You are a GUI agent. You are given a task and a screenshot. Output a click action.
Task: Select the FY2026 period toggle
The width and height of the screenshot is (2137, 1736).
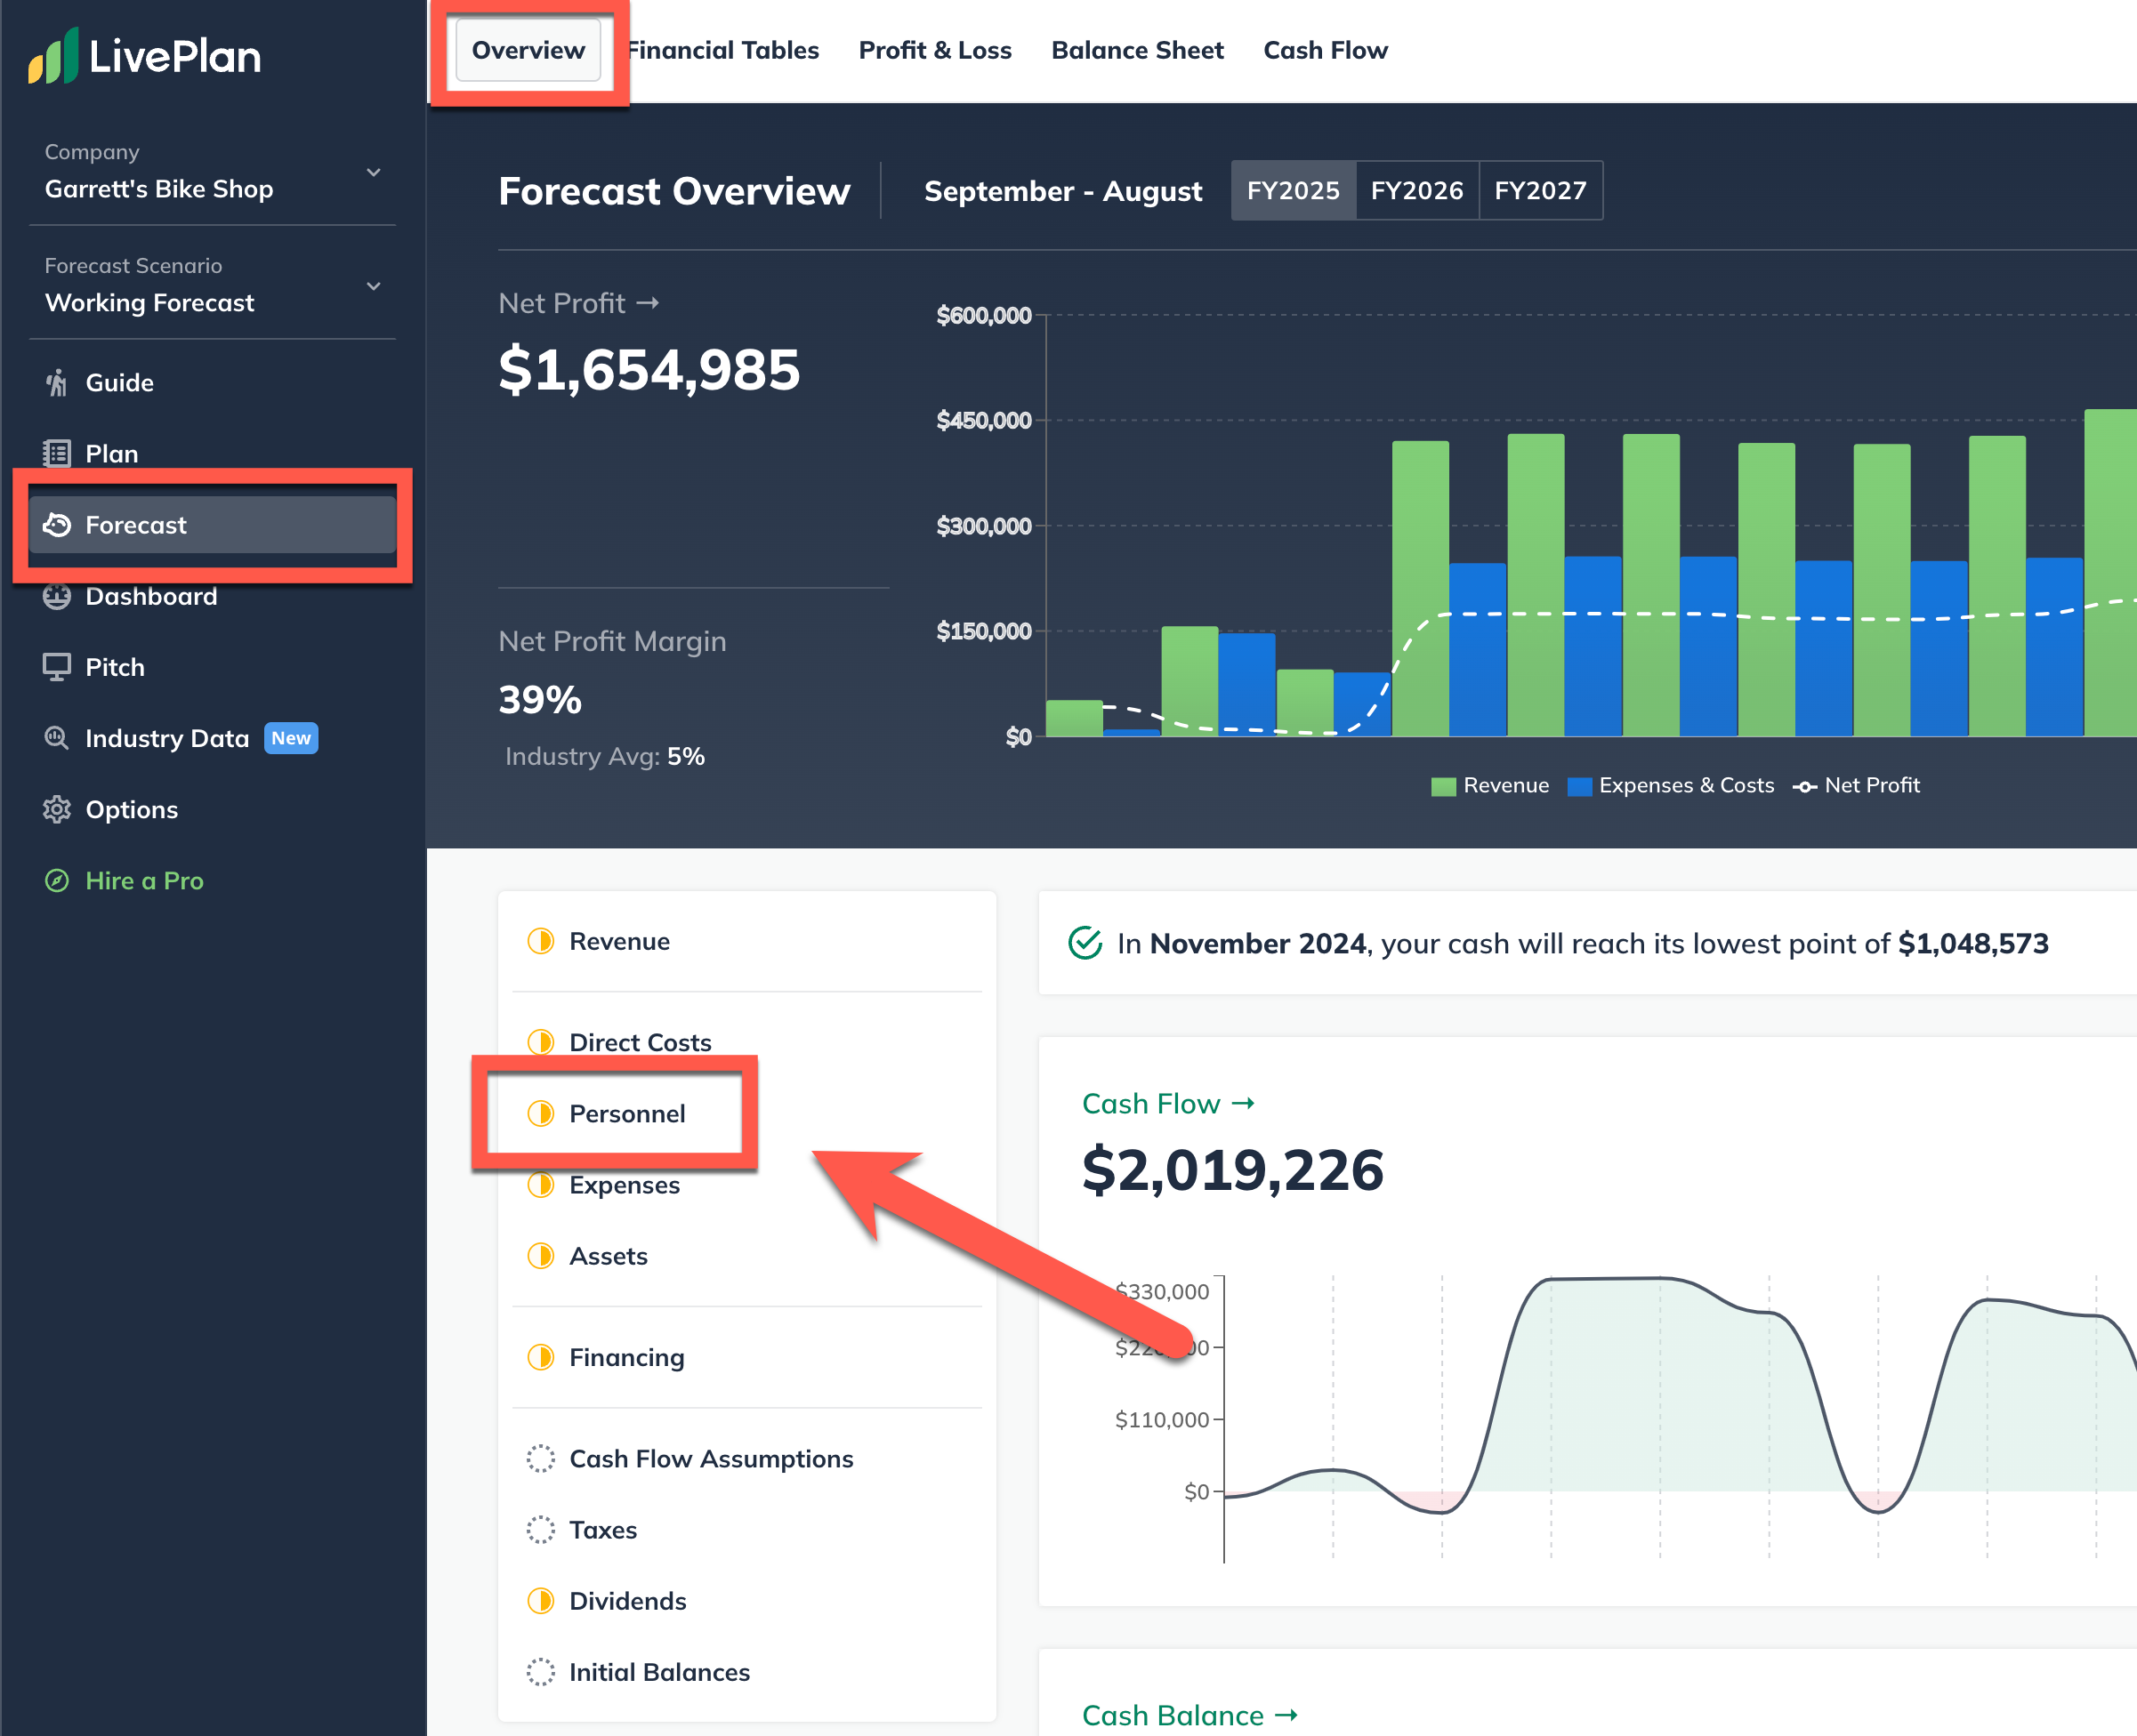1416,190
